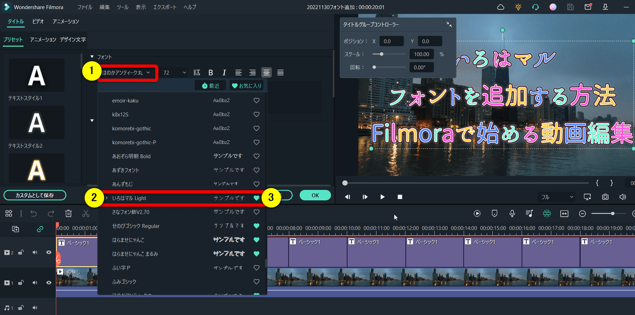Screen dimensions: 635x315
Task: Add a new track with track manager icon
Action: (x=15, y=229)
